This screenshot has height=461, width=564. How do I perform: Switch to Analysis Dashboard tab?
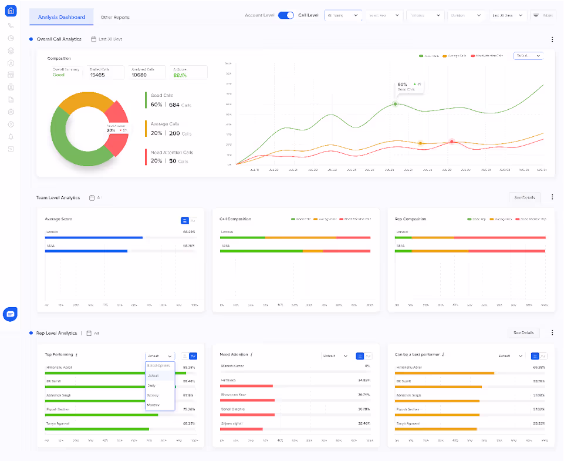pyautogui.click(x=62, y=17)
